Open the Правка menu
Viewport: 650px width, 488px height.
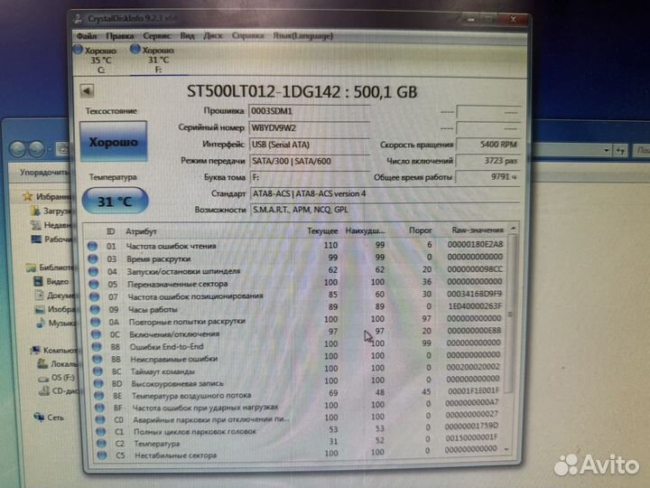pyautogui.click(x=119, y=36)
